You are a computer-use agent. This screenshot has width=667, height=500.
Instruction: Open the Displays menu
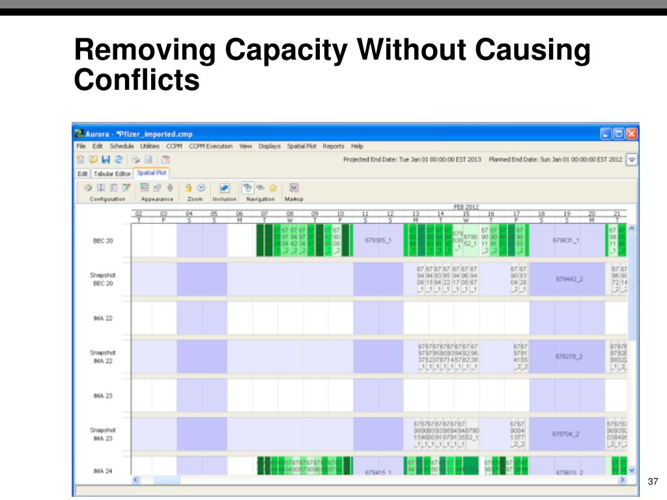[269, 146]
